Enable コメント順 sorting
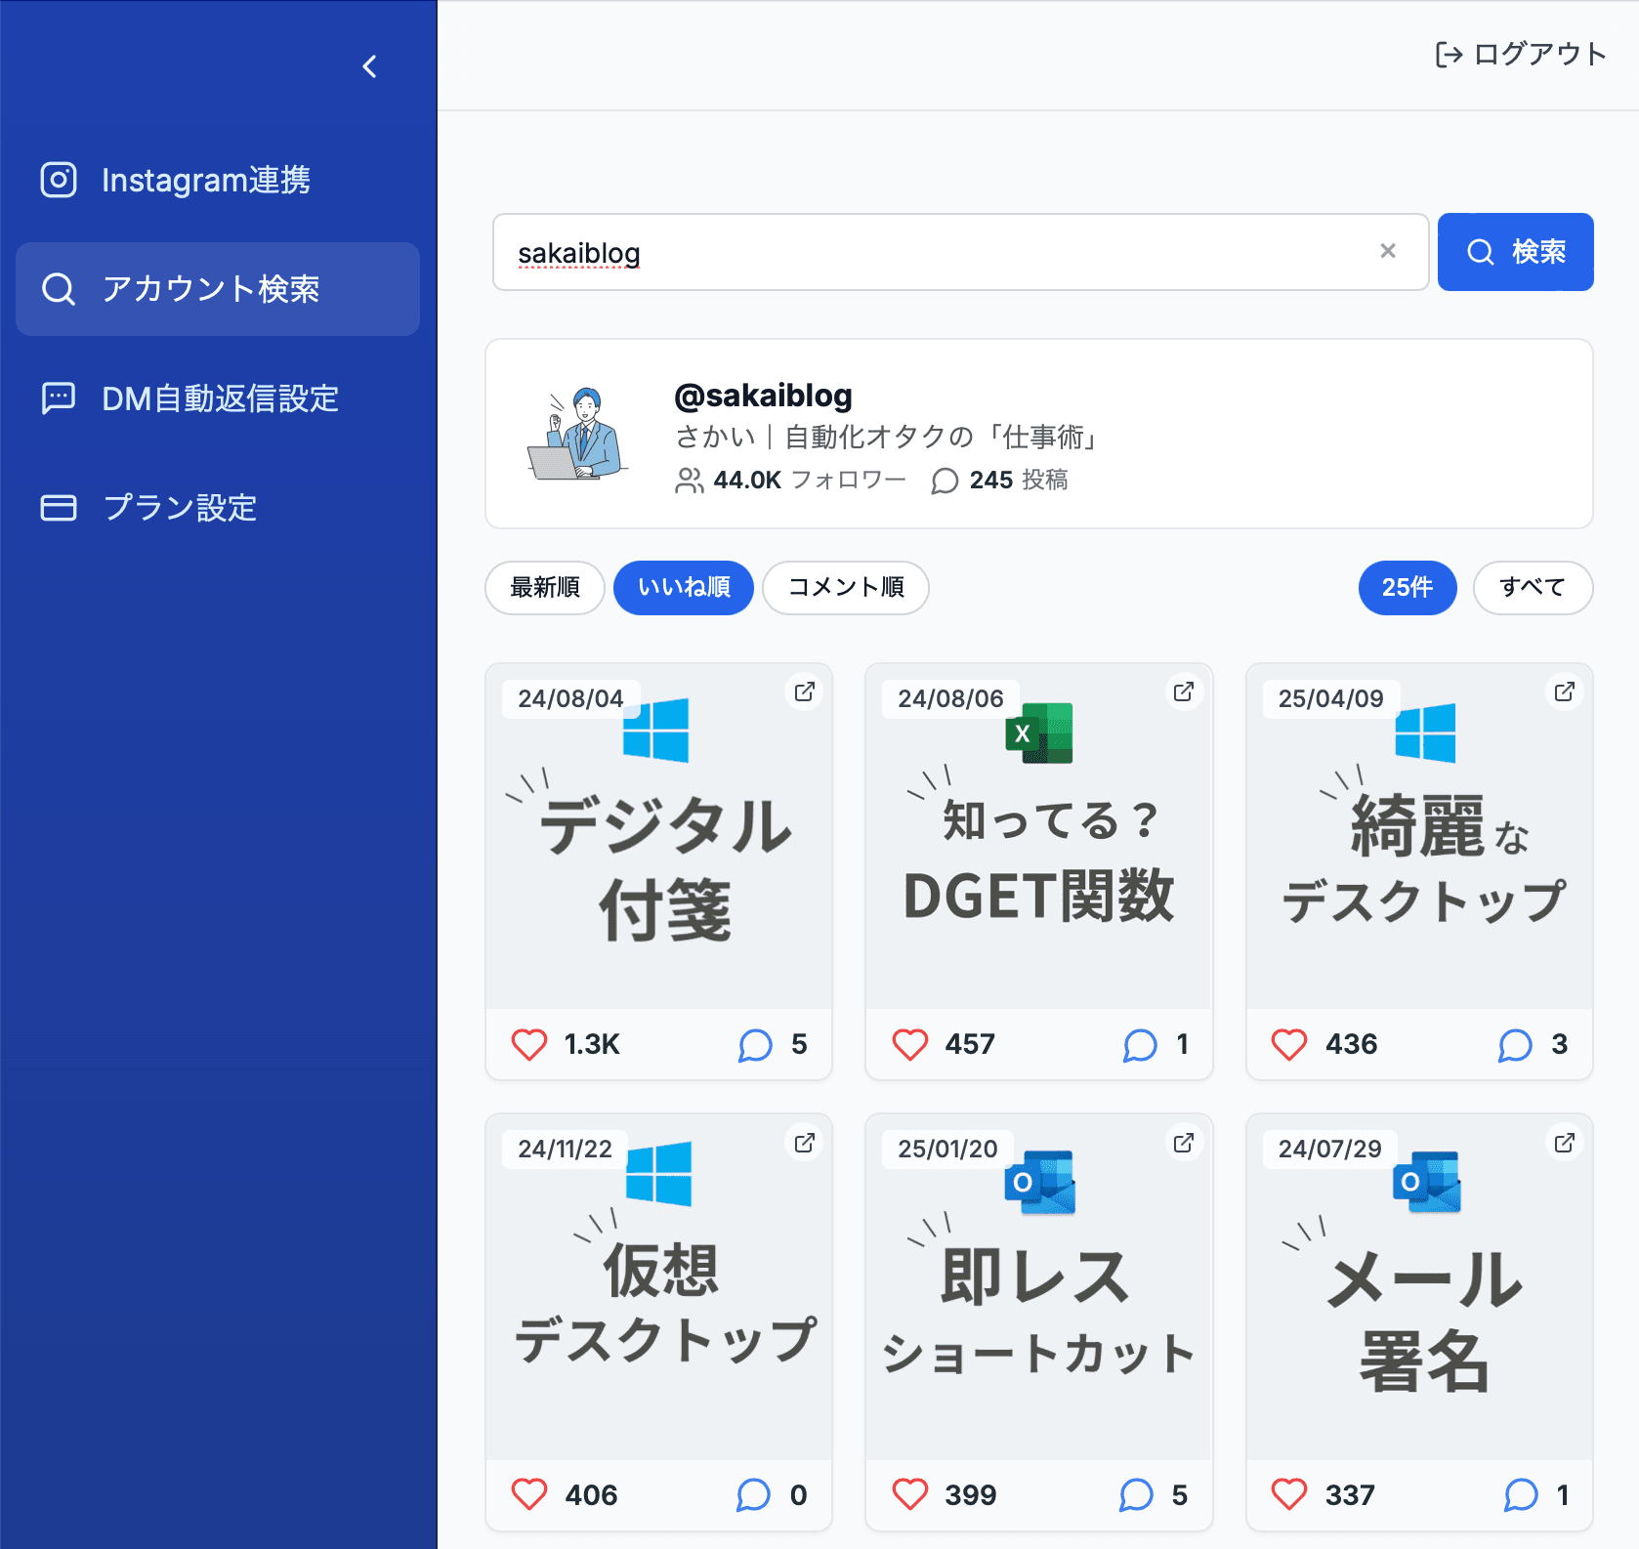Viewport: 1639px width, 1549px height. click(x=845, y=588)
